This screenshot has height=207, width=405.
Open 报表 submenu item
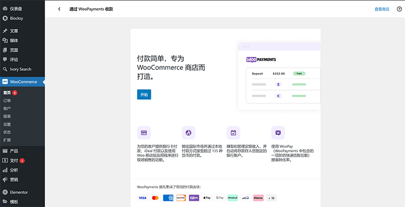(x=7, y=116)
